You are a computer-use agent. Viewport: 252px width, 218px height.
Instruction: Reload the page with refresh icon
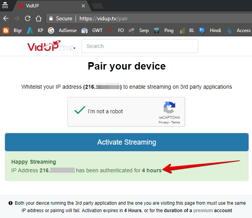point(28,18)
